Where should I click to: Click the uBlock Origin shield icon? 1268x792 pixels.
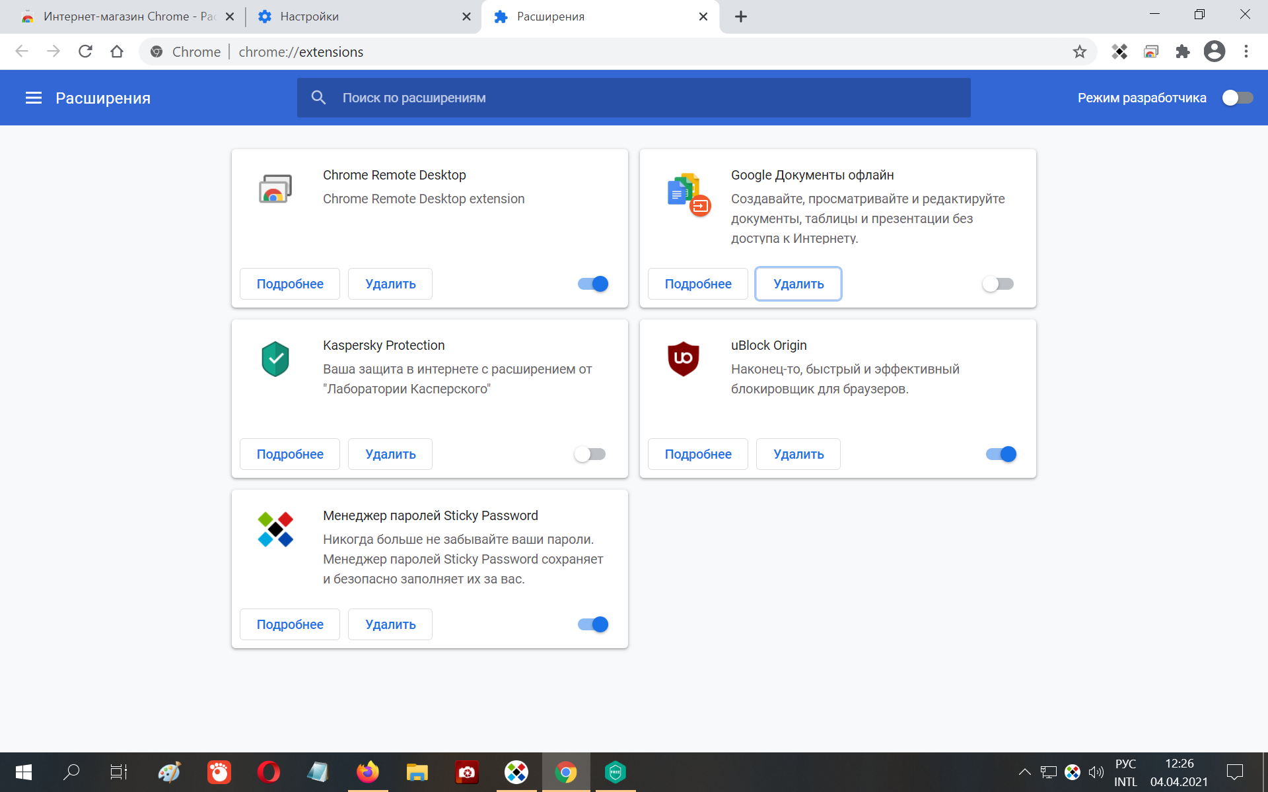tap(684, 358)
